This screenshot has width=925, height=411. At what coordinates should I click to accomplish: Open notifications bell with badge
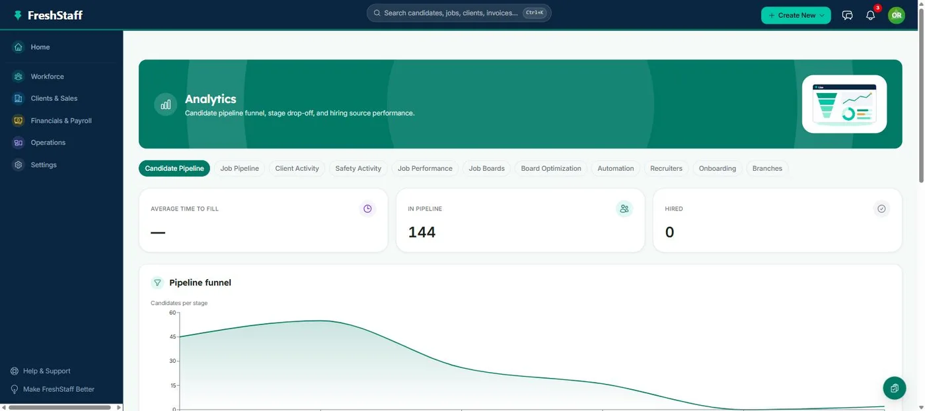[x=871, y=15]
